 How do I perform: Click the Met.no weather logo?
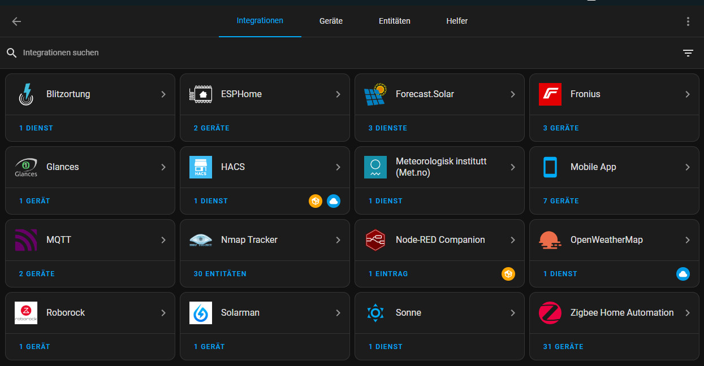[x=375, y=167]
